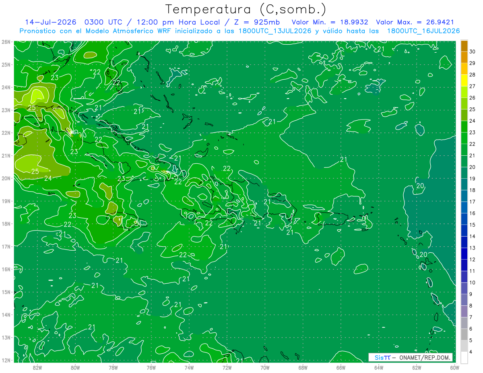Pick the purple swatch between legend 8 and 9
This screenshot has width=483, height=373.
pos(464,300)
